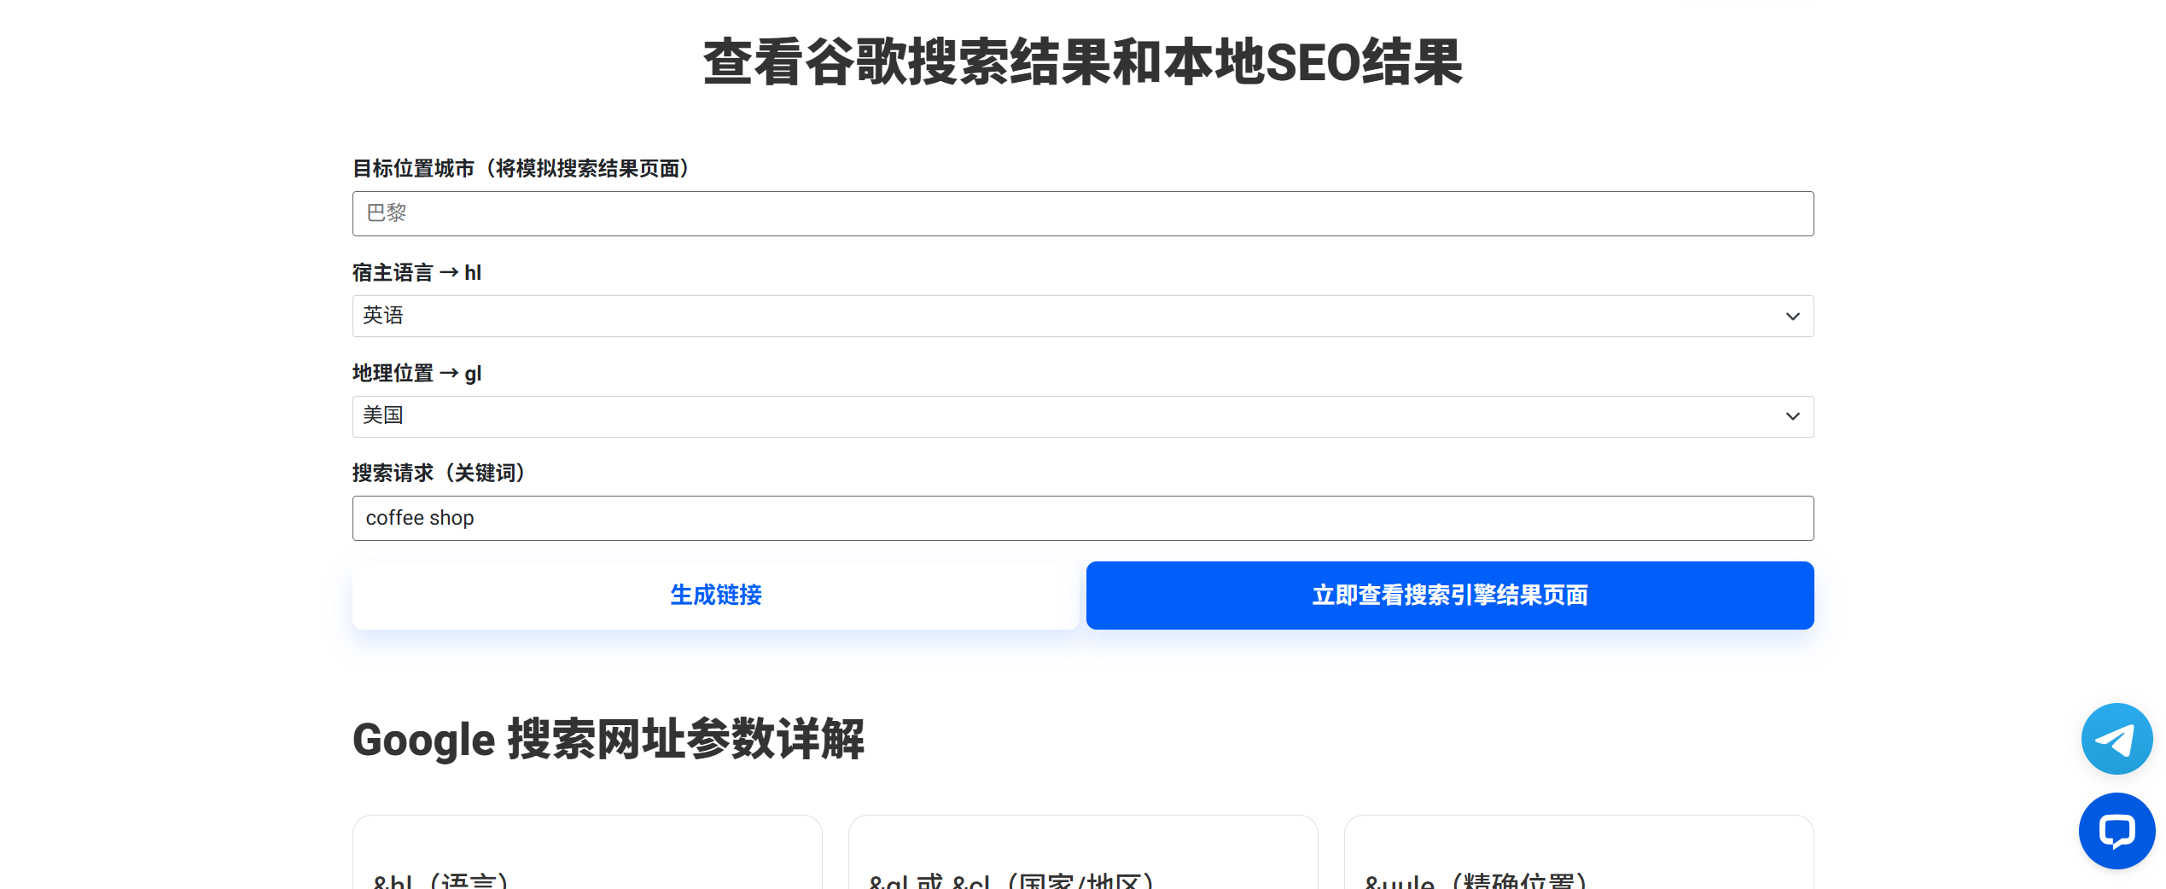Click the &gl 或 &cl（国家/地区）card
The image size is (2166, 889).
pos(1083,852)
